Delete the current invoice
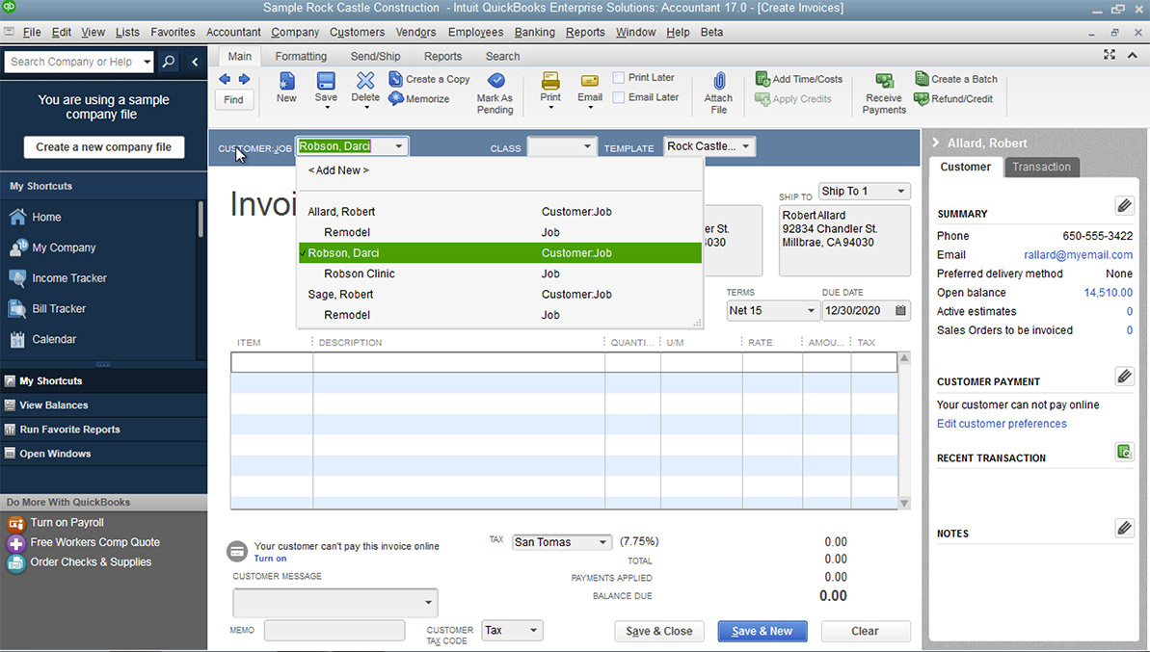Screen dimensions: 1150x652 [x=365, y=90]
